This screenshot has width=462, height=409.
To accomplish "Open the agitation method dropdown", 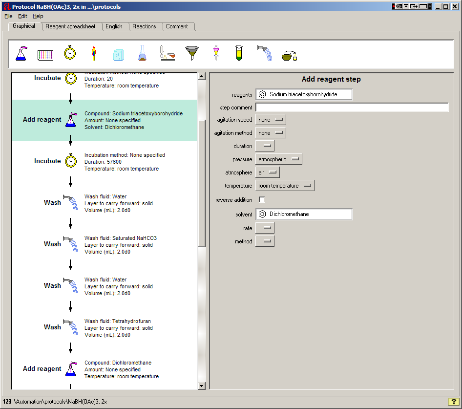I will pyautogui.click(x=271, y=133).
